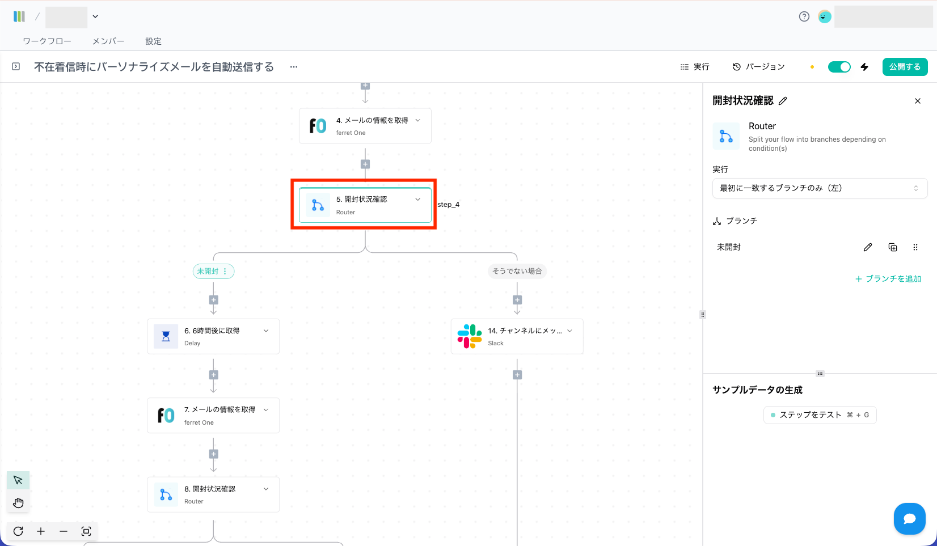The height and width of the screenshot is (546, 937).
Task: Open the 設定 tab
Action: point(153,41)
